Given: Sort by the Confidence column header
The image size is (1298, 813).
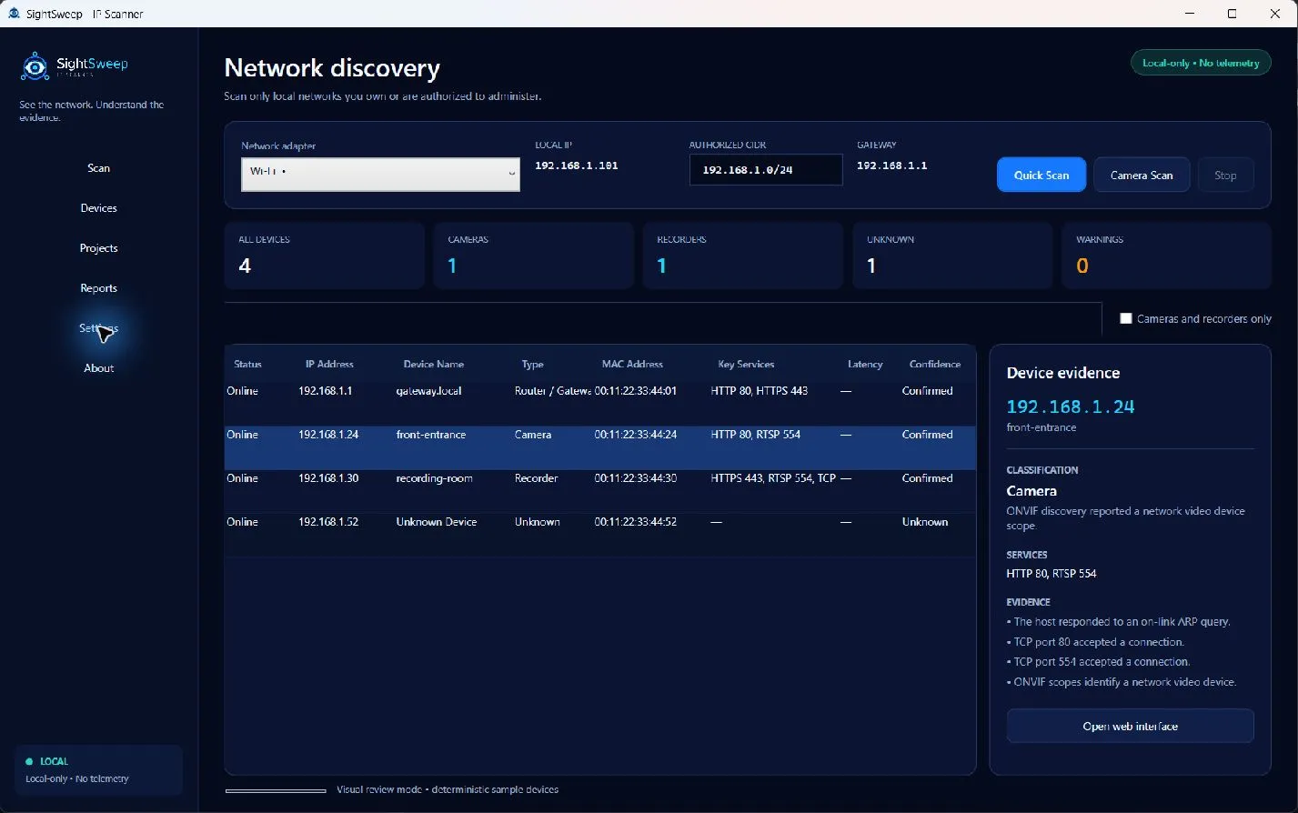Looking at the screenshot, I should [935, 364].
